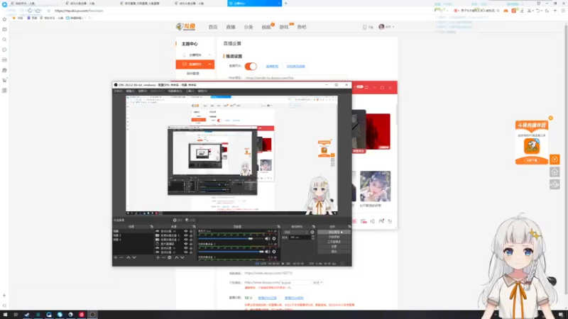Screen dimensions: 568x319
Task: Open source properties gear under sources list
Action: [170, 257]
